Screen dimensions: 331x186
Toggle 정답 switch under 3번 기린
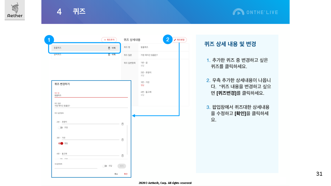pyautogui.click(x=61, y=143)
